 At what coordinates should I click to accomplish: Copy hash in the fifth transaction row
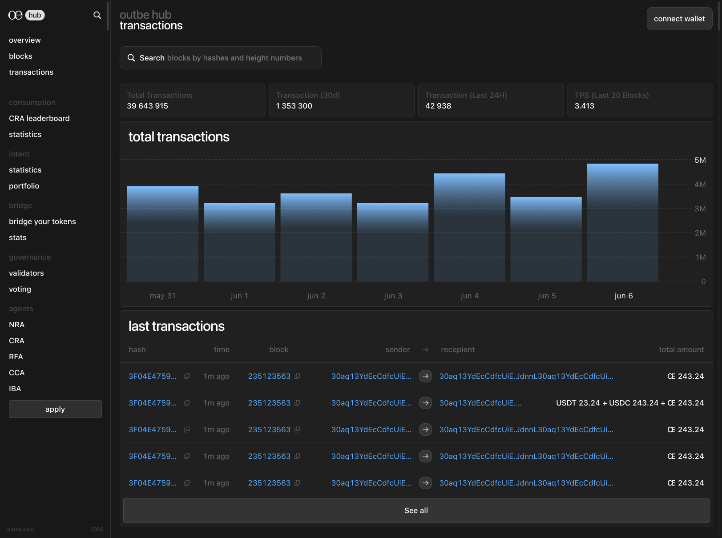(x=187, y=483)
